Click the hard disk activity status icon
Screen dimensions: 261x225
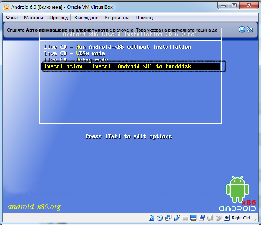coord(151,218)
